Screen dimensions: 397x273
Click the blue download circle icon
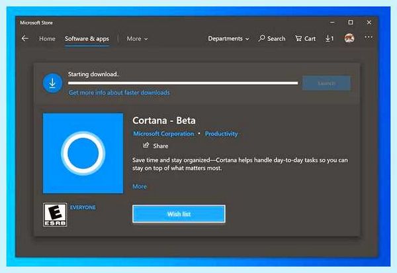pos(52,83)
